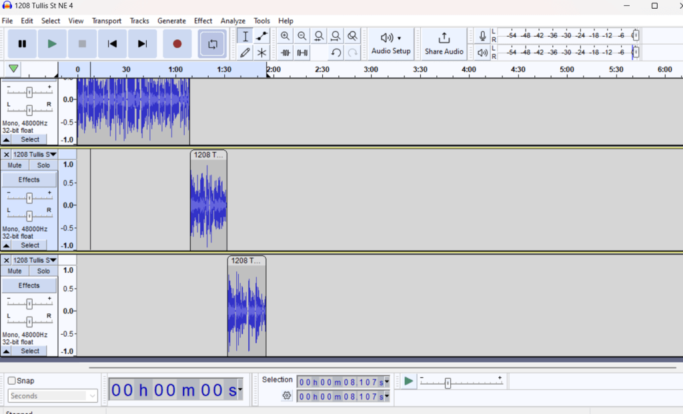Click the middle track's gain slider
Viewport: 683px width, 414px height.
click(29, 198)
